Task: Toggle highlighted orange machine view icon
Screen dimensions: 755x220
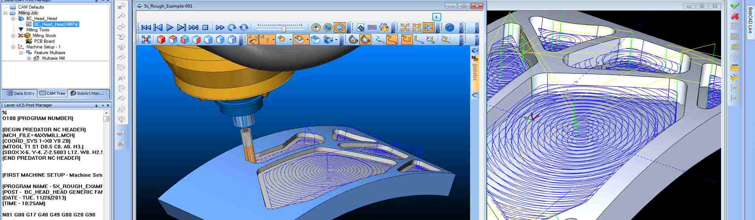Action: (429, 27)
